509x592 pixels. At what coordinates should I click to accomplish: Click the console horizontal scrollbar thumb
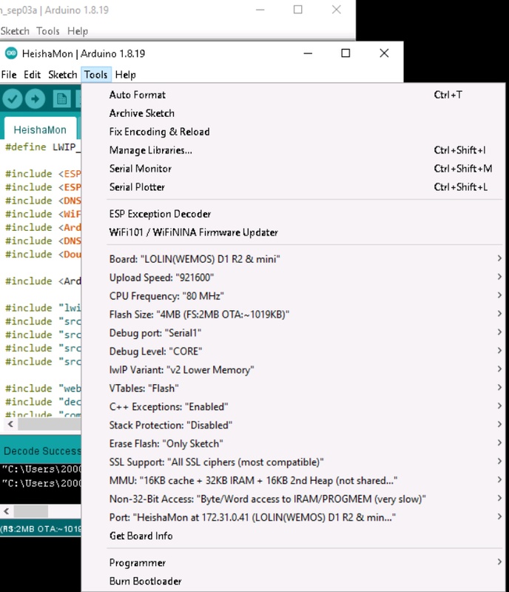(31, 511)
